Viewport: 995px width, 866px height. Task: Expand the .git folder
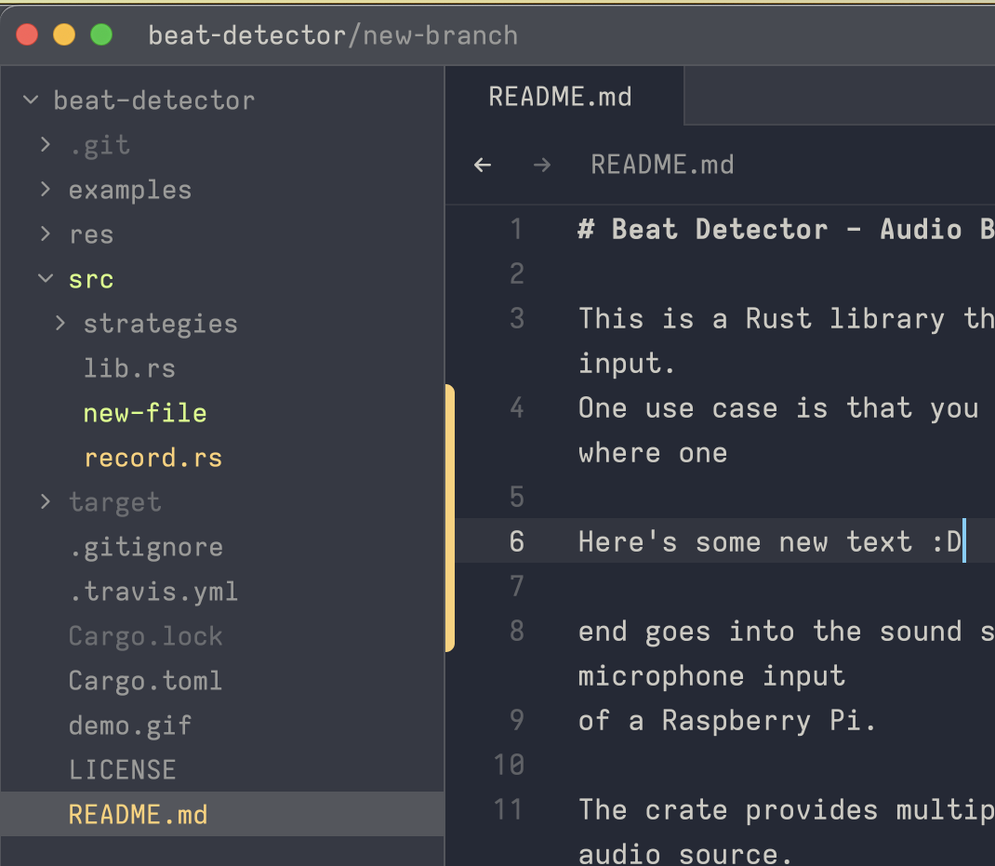point(46,145)
